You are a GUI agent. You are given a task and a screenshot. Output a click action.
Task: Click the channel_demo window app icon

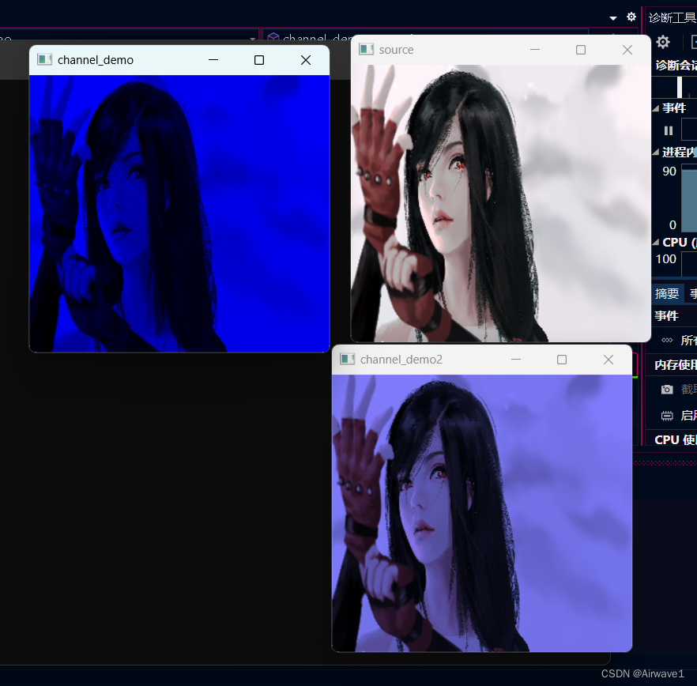pos(44,59)
